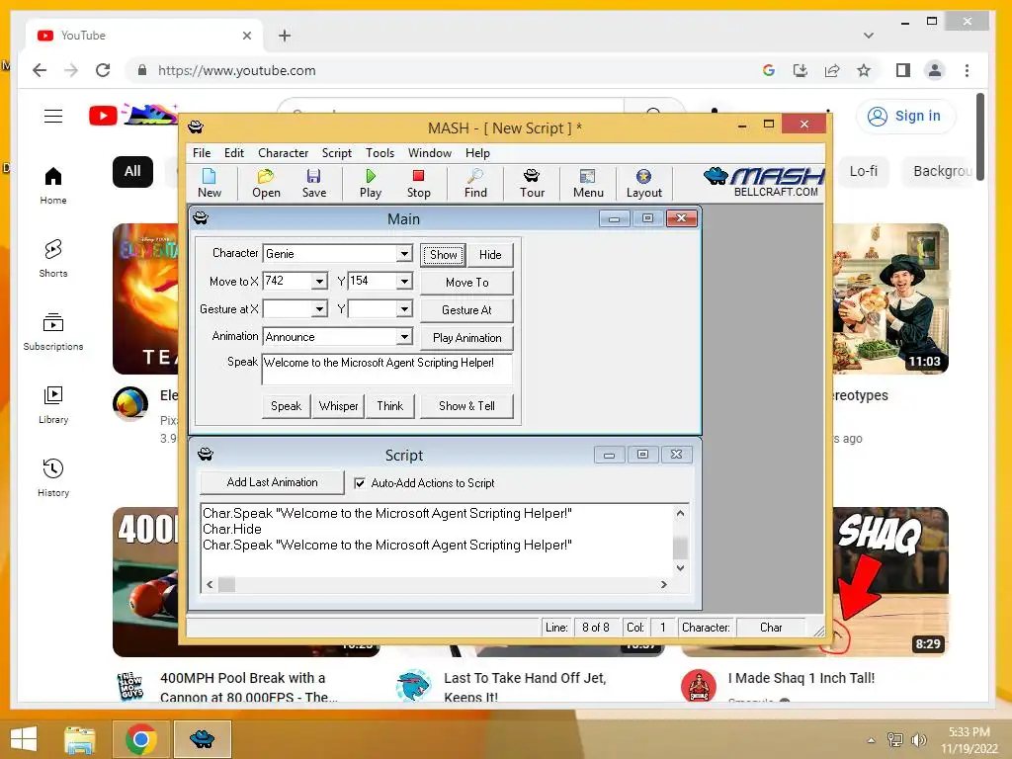Open Library in the YouTube sidebar
Image resolution: width=1012 pixels, height=759 pixels.
coord(53,404)
